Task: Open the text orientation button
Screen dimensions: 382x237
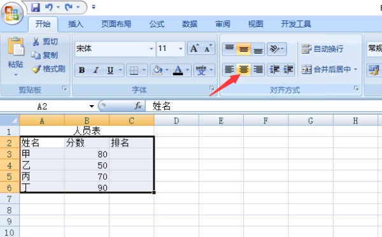Action: pyautogui.click(x=277, y=49)
